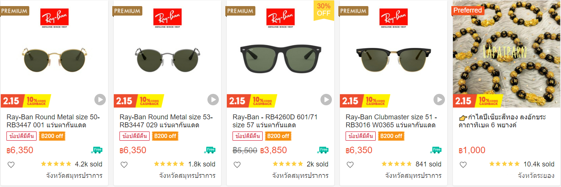Screen dimensions: 561x187
Task: Click ฿200 off voucher on Clubmaster item
Action: [x=391, y=136]
